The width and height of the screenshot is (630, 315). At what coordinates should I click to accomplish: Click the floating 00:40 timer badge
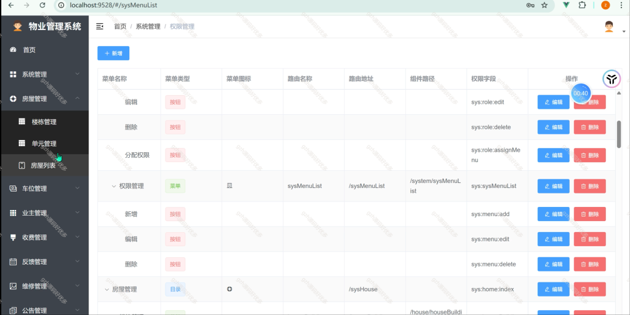pos(581,93)
